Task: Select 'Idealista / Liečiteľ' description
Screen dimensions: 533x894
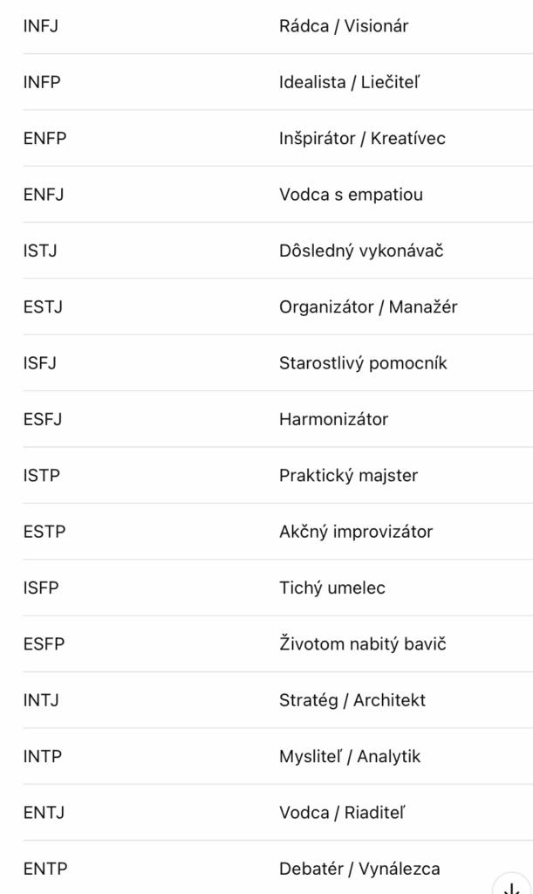Action: [x=349, y=82]
